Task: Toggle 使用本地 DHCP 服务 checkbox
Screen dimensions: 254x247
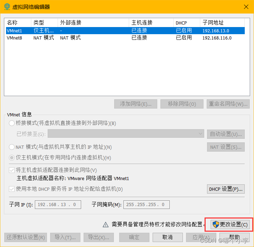Action: coord(12,189)
